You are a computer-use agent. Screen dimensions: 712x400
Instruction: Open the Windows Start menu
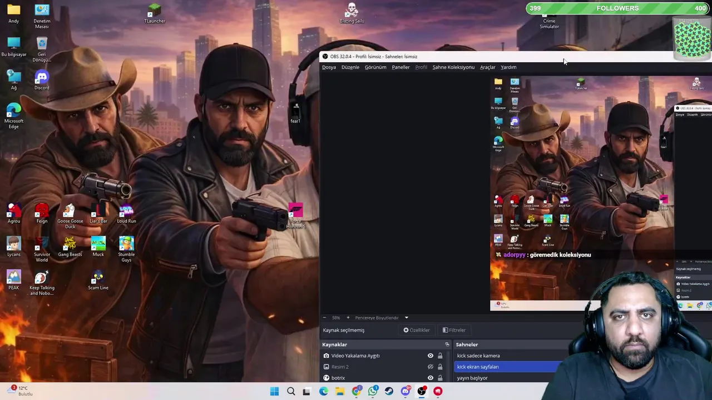click(x=274, y=391)
